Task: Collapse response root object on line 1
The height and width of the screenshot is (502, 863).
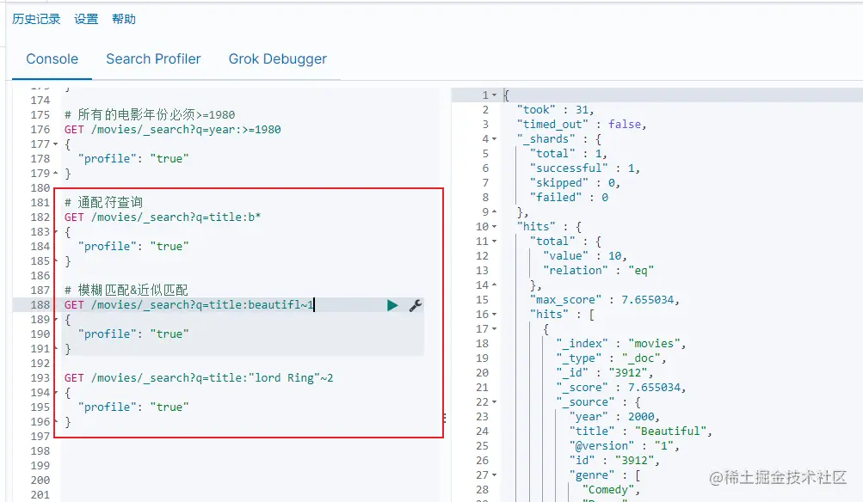Action: coord(494,95)
